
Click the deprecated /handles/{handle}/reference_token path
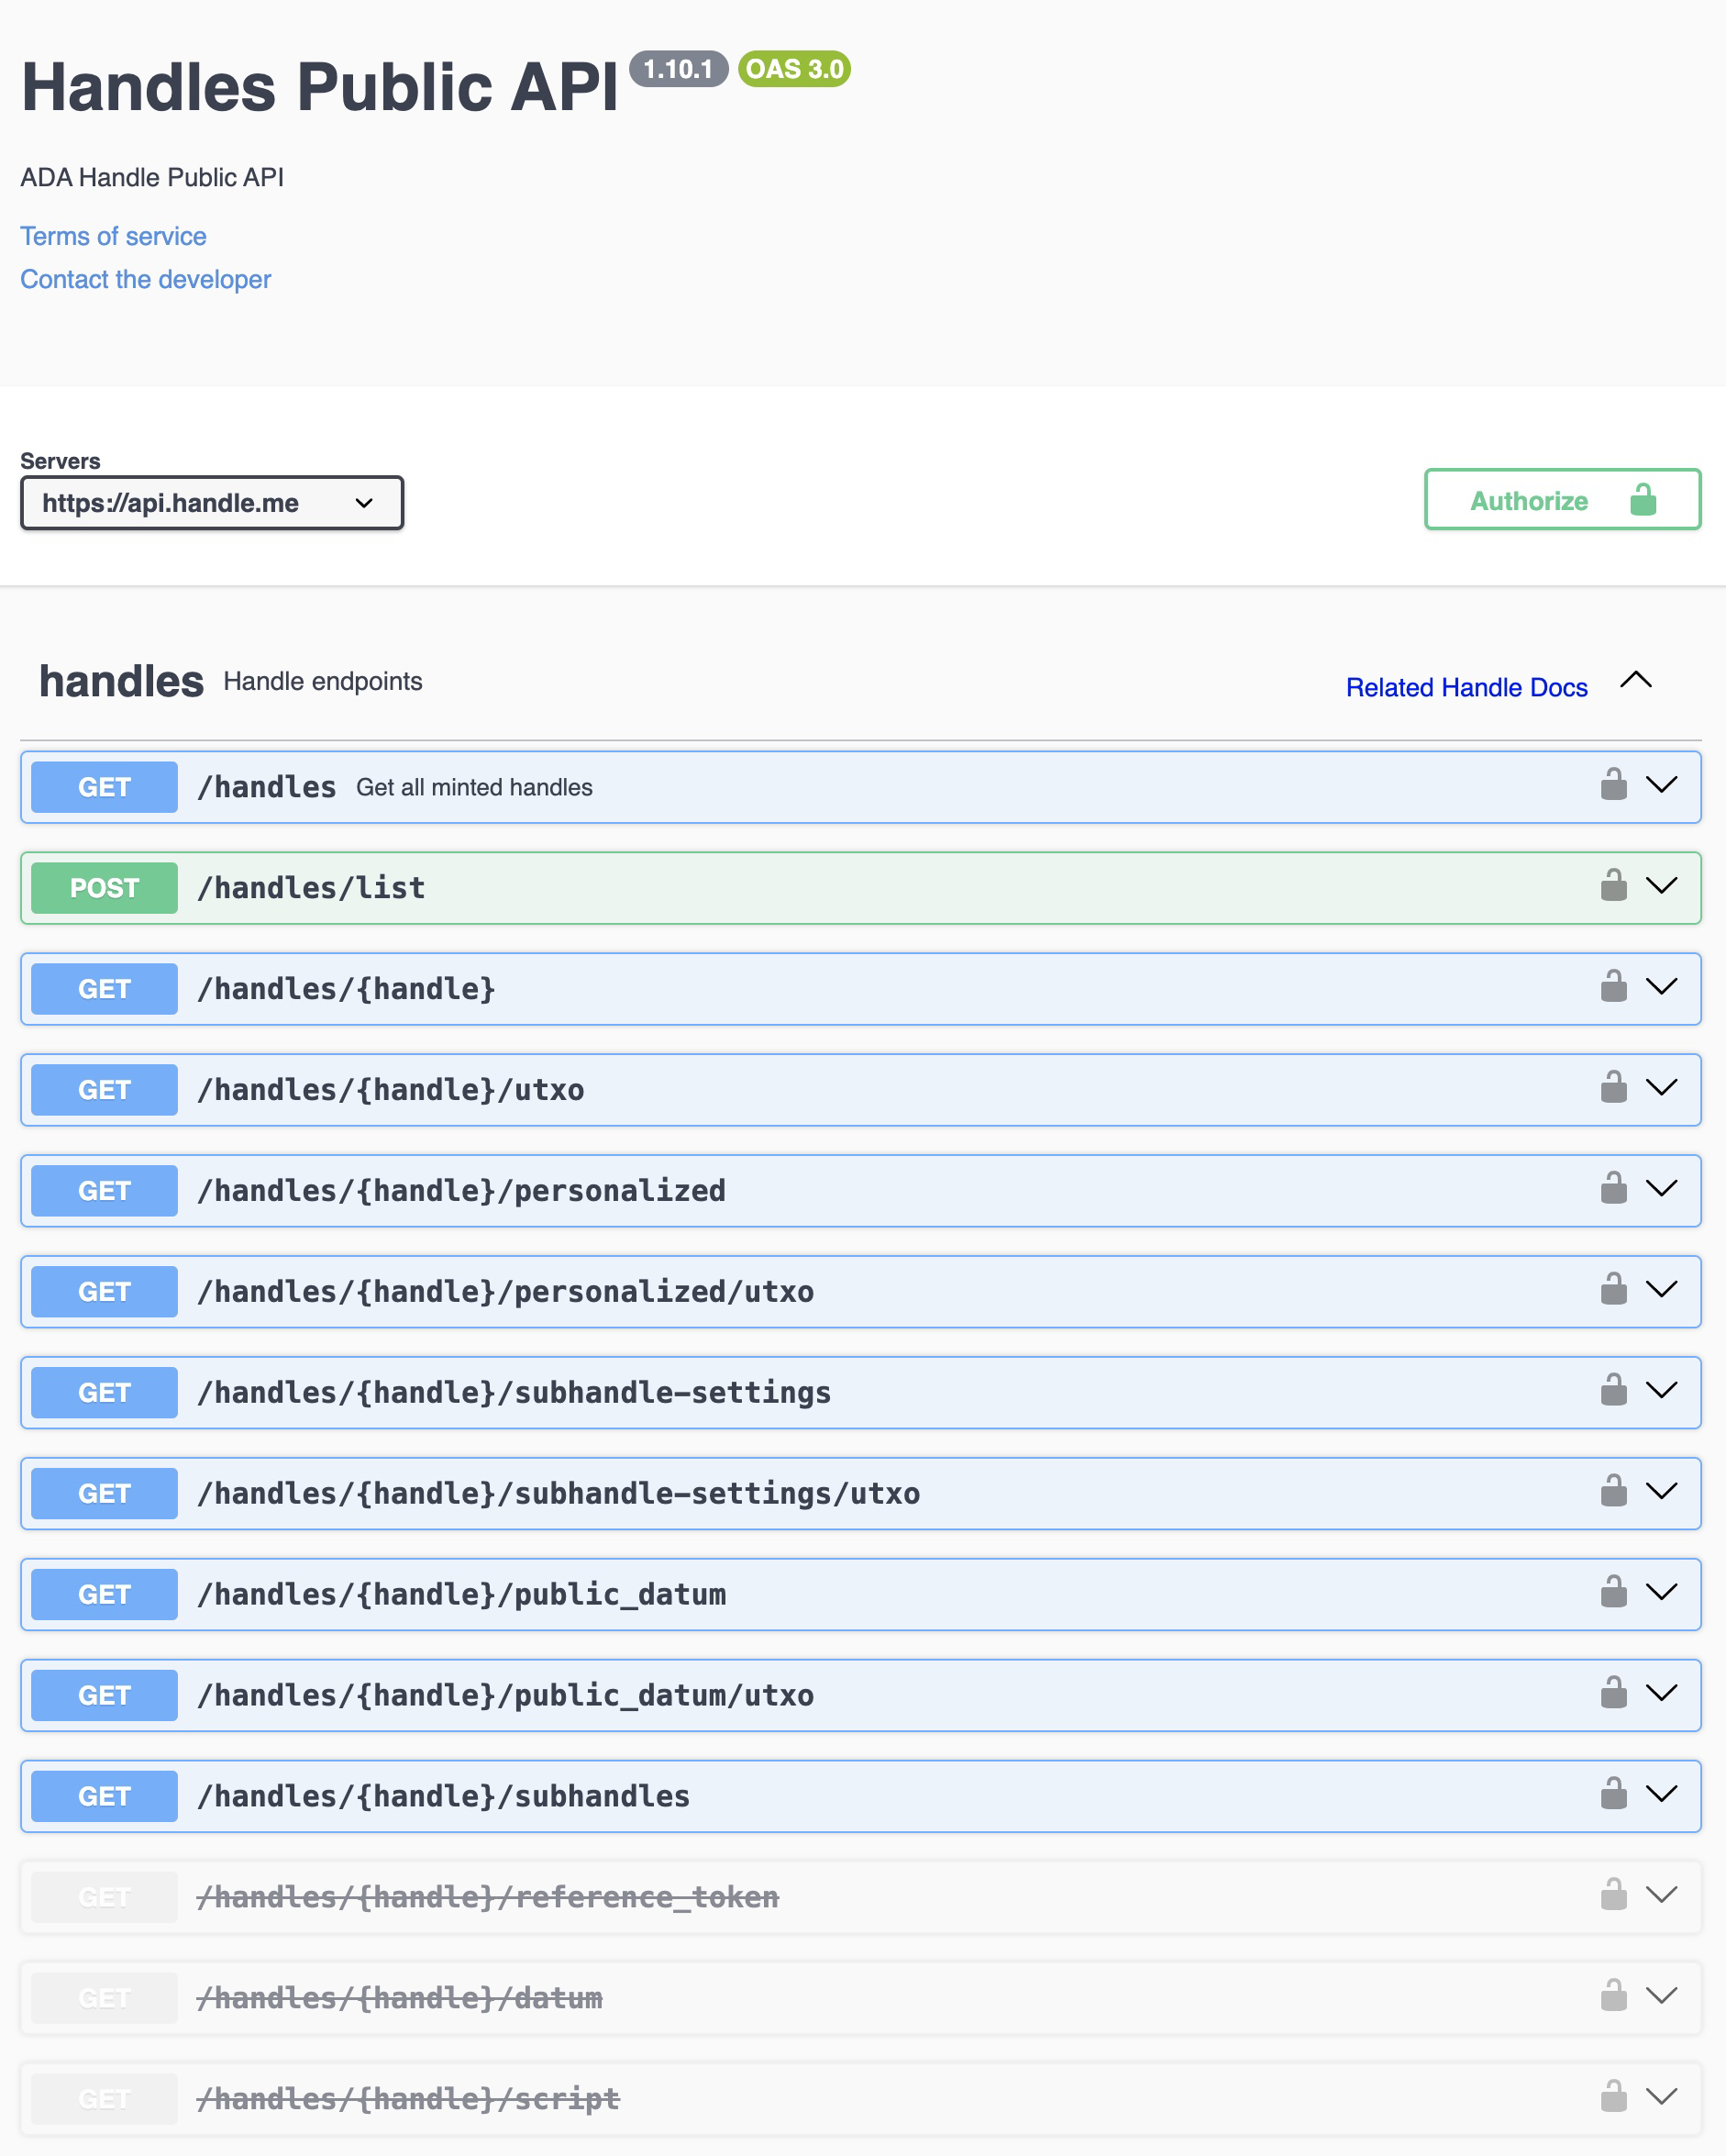488,1898
